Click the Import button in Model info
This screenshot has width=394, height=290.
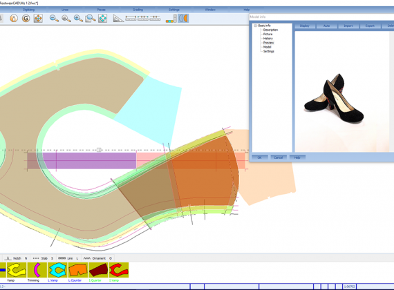348,26
